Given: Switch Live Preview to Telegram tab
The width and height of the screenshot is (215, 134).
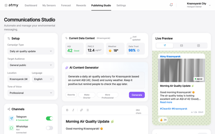Looking at the screenshot, I should click(x=164, y=45).
